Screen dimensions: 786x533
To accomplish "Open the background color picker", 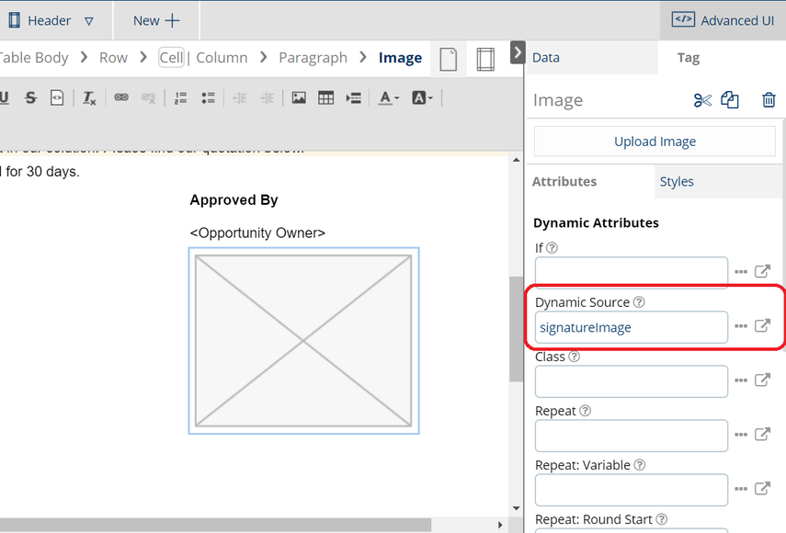I will point(422,97).
